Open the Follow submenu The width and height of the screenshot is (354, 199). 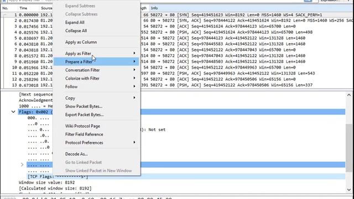tap(96, 87)
